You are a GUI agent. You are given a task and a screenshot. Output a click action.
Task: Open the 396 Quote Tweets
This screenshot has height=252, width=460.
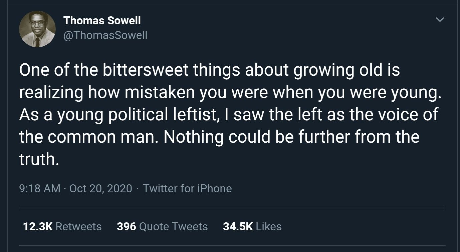(162, 226)
